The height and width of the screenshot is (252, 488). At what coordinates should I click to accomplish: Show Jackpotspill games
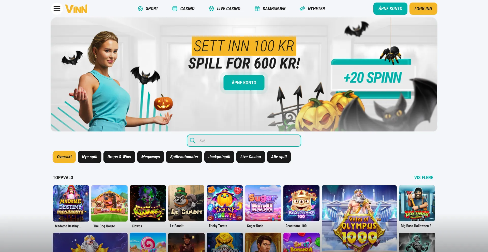click(219, 157)
